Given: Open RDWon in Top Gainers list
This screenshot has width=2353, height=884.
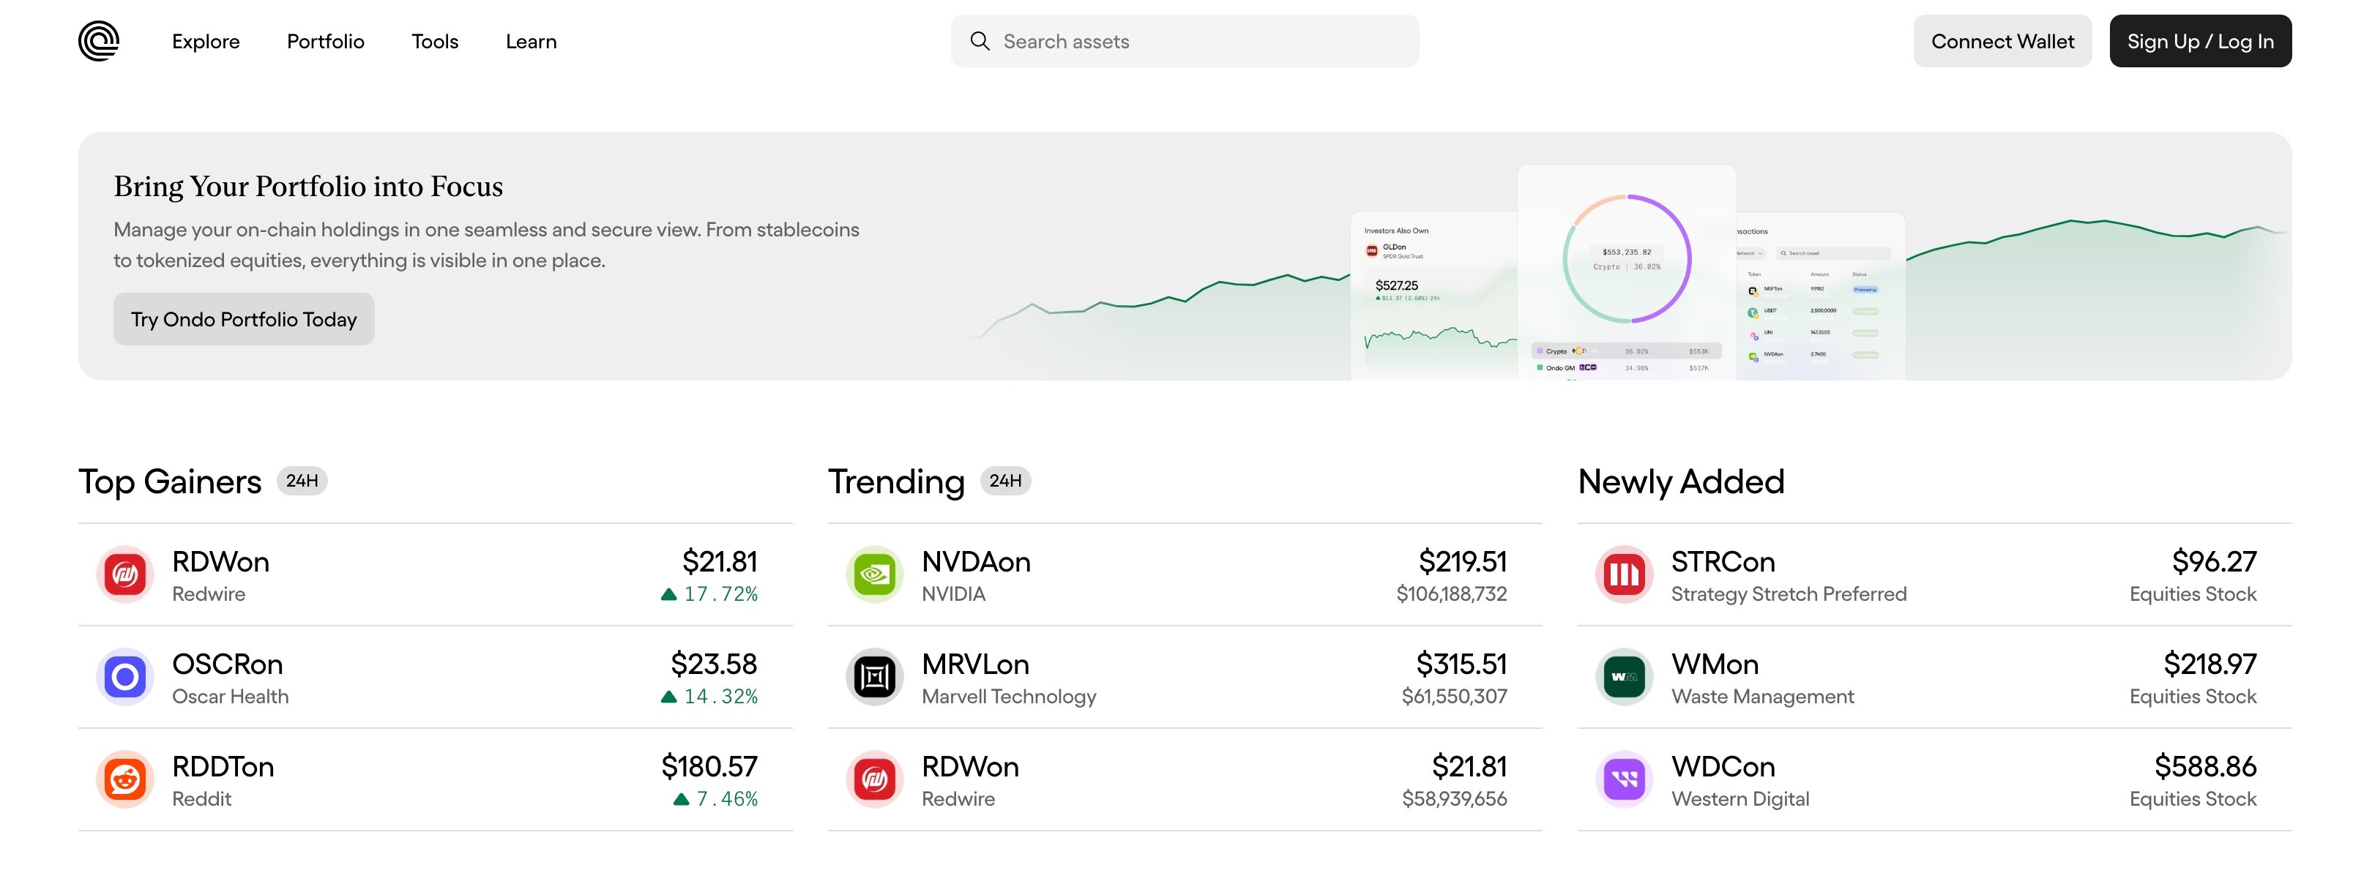Looking at the screenshot, I should point(435,574).
